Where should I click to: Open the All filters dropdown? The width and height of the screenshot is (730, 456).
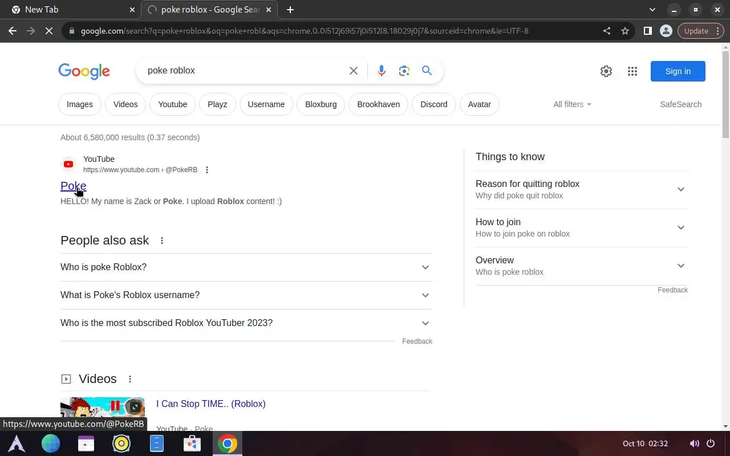tap(572, 104)
